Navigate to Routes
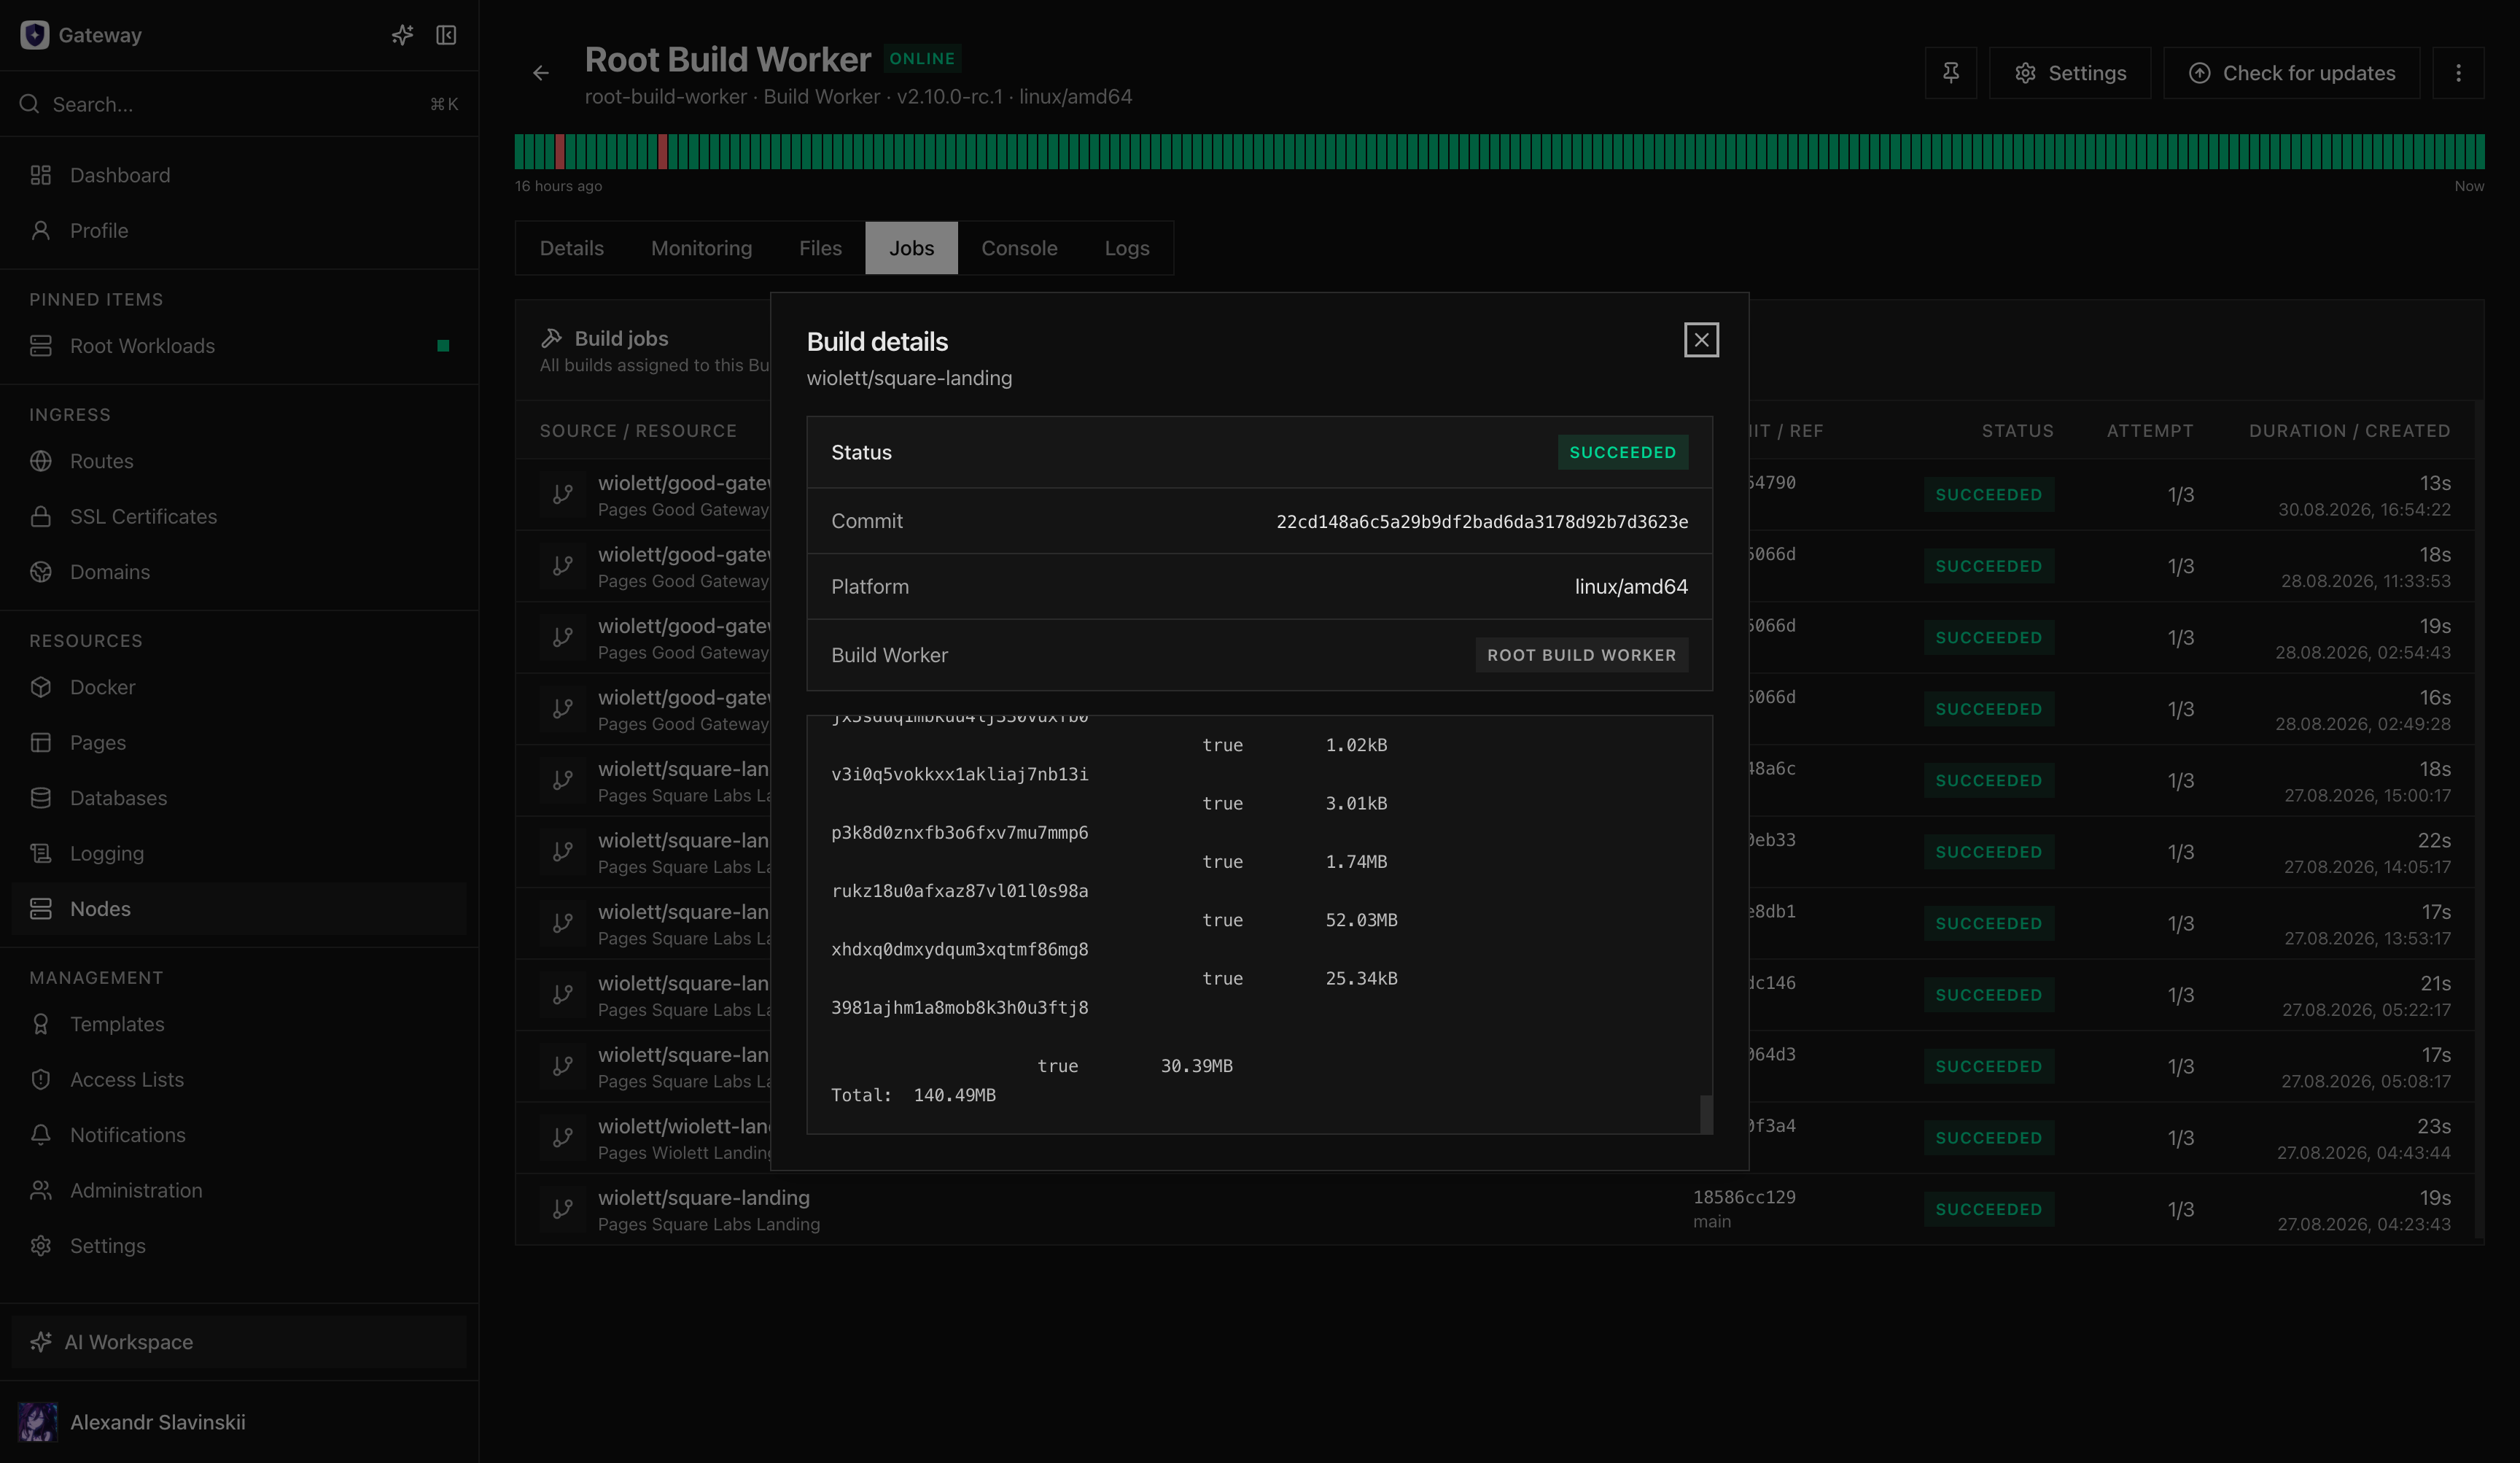The width and height of the screenshot is (2520, 1463). (239, 461)
